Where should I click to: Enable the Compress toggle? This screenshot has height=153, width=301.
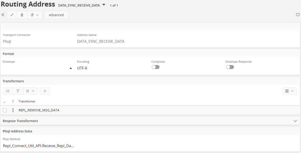[155, 67]
